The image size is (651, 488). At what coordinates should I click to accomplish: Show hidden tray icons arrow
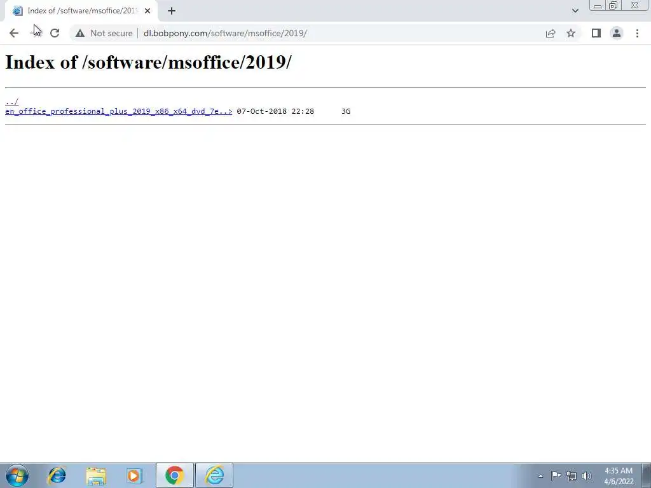pos(540,476)
